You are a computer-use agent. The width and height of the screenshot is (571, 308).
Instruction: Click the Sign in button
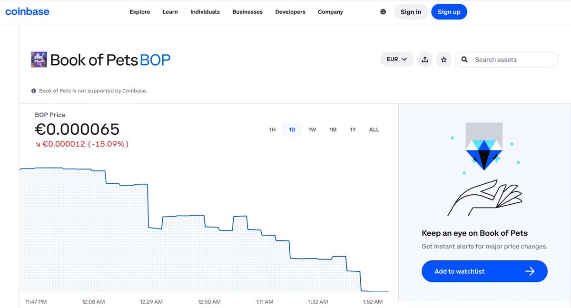pos(411,12)
